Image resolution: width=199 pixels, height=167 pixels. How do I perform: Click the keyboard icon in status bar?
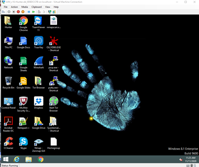pos(188,166)
